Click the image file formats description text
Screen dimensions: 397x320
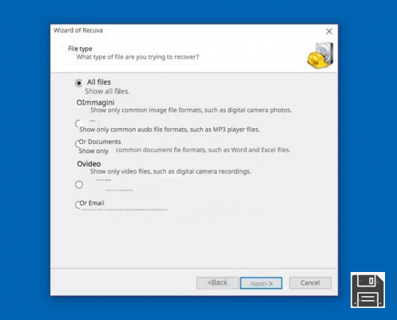[191, 110]
